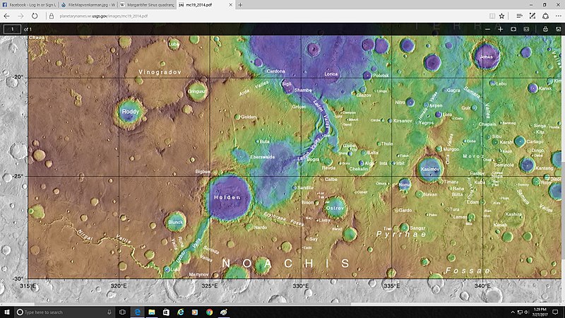Screen dimensions: 565x318
Task: Go back to the previous page
Action: click(x=6, y=16)
